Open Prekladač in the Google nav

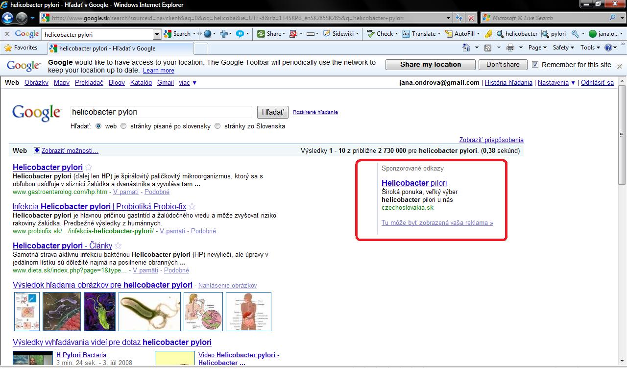click(x=89, y=82)
